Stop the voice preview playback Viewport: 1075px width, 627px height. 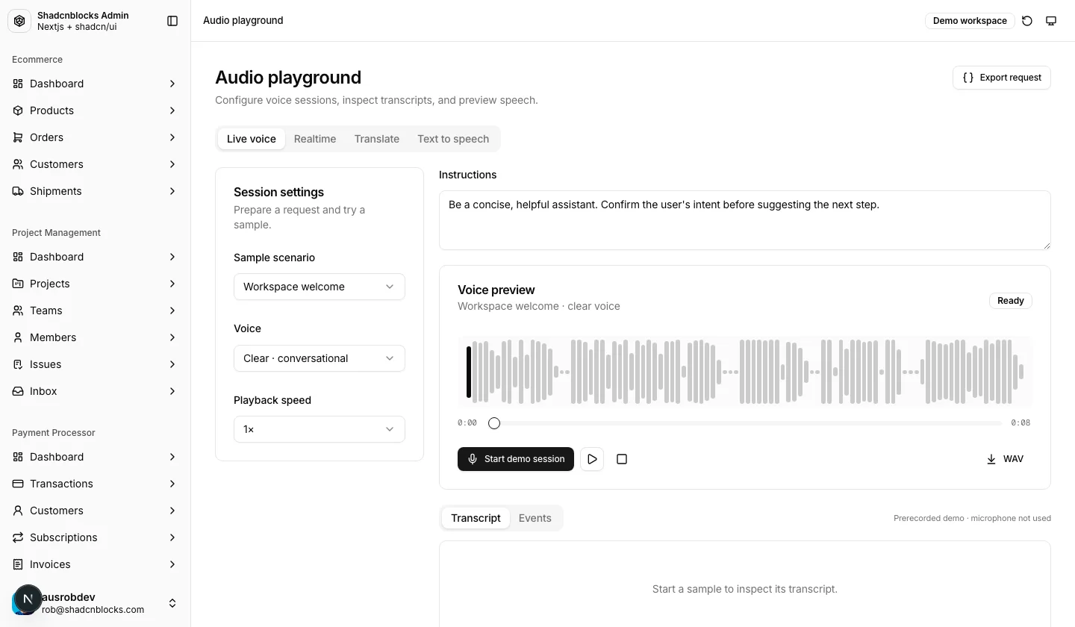click(x=622, y=459)
